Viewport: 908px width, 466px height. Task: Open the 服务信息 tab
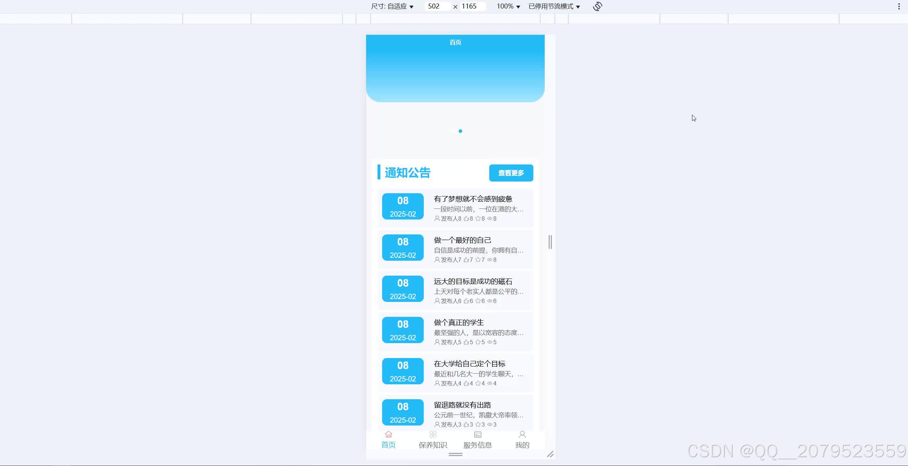(477, 440)
